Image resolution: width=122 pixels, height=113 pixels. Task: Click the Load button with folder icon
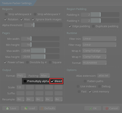[29, 108]
